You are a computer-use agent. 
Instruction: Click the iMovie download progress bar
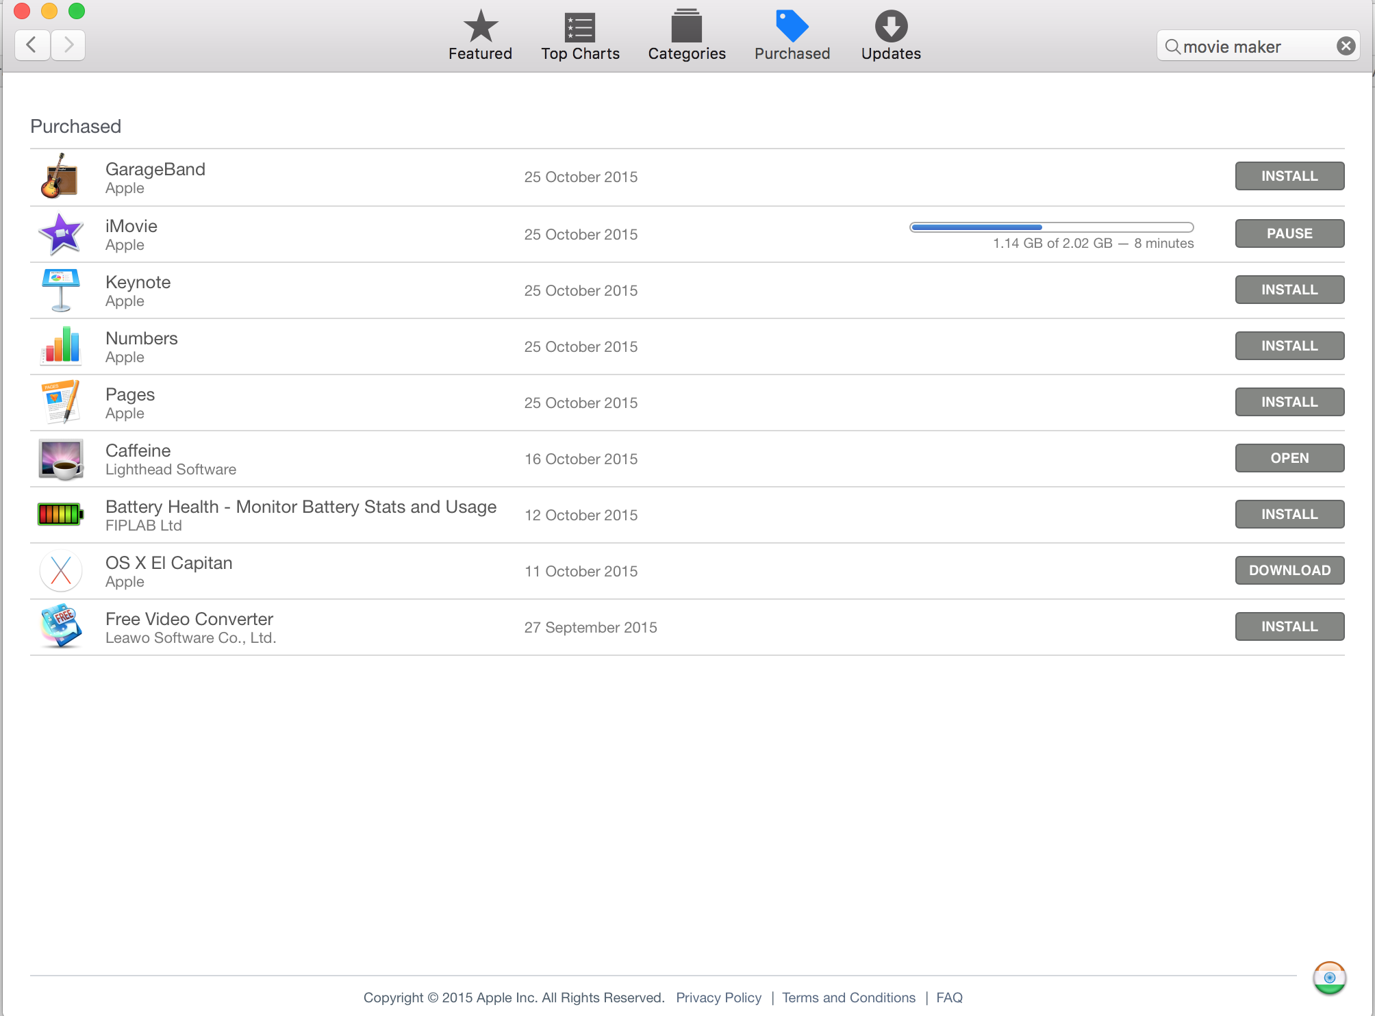pyautogui.click(x=1050, y=227)
